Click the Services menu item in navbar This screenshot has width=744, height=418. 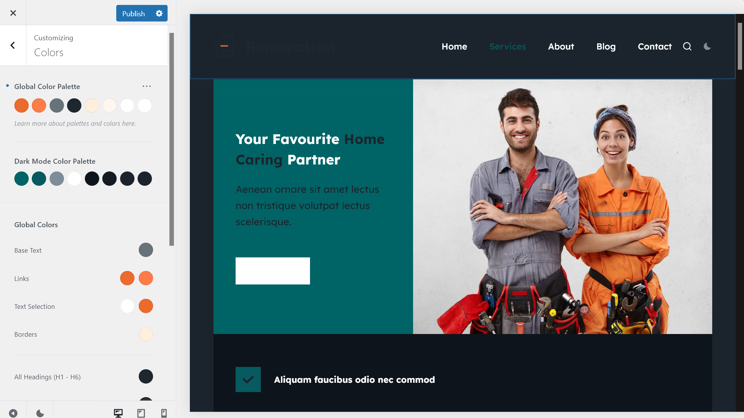pos(507,46)
